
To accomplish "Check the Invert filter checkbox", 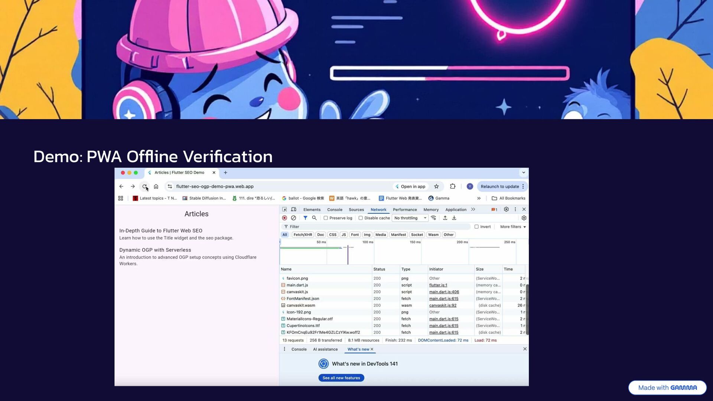I will click(476, 226).
